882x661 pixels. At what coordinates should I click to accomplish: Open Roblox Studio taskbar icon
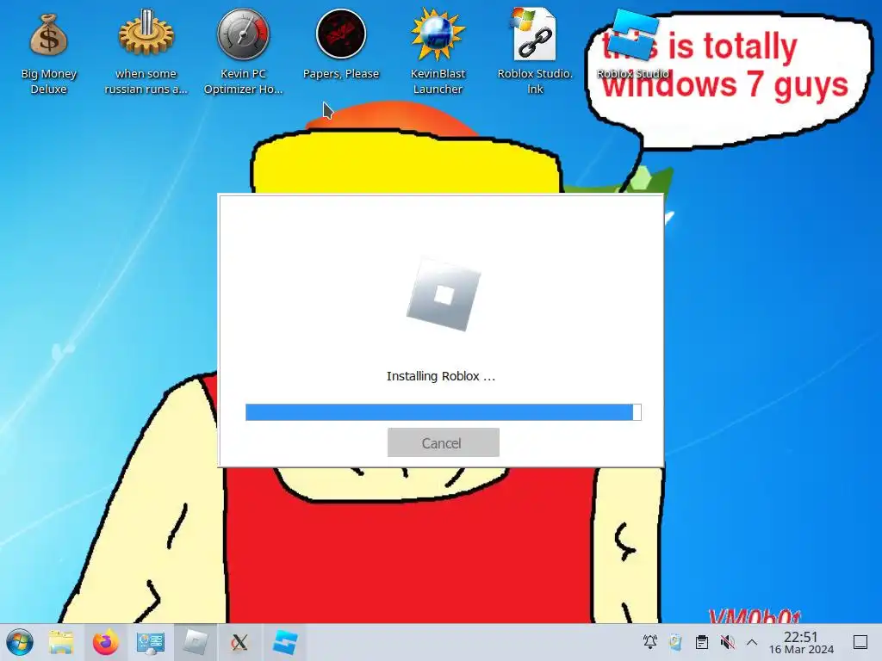[x=285, y=642]
